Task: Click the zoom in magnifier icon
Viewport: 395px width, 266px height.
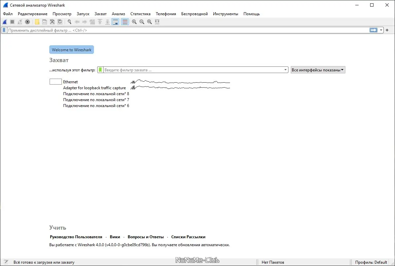Action: (x=134, y=22)
